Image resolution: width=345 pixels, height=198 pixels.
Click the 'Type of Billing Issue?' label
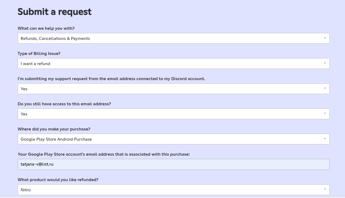click(39, 54)
